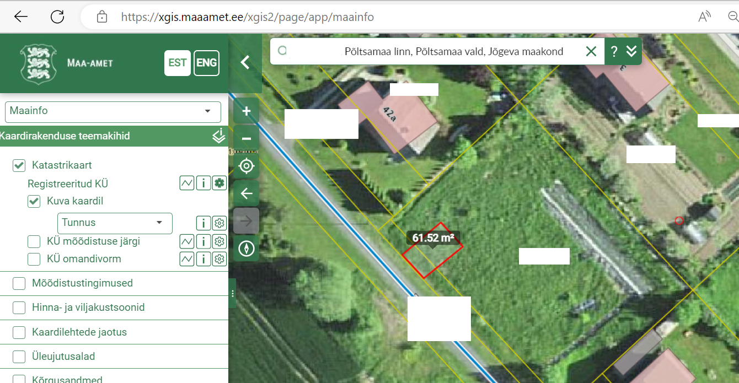Image resolution: width=739 pixels, height=383 pixels.
Task: Click the locate my position icon
Action: coord(246,166)
